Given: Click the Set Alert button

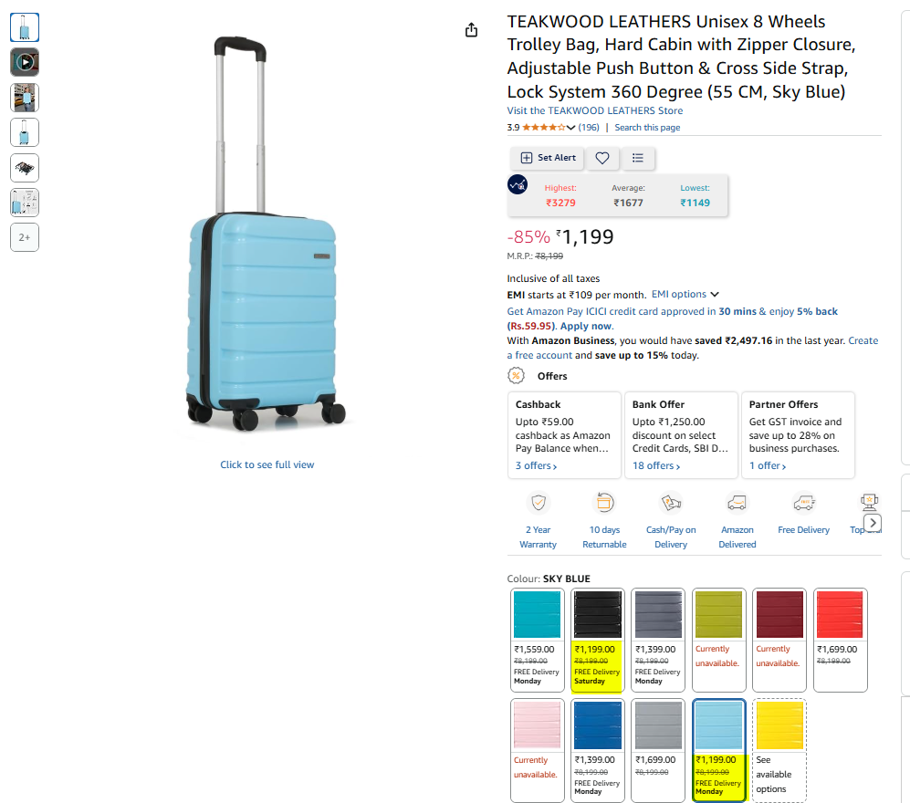Looking at the screenshot, I should 548,158.
